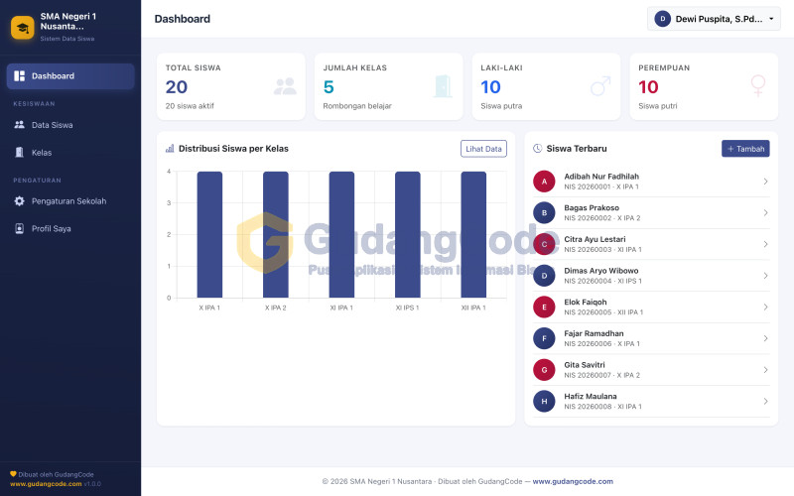
Task: Click the Pengaturan Sekolah gear icon
Action: point(19,201)
